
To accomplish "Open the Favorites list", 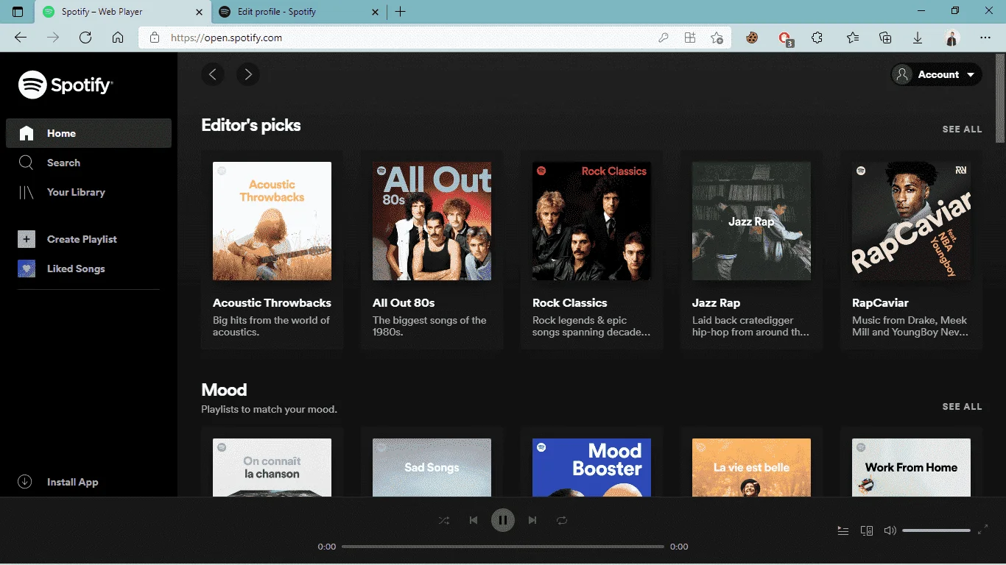I will [852, 38].
